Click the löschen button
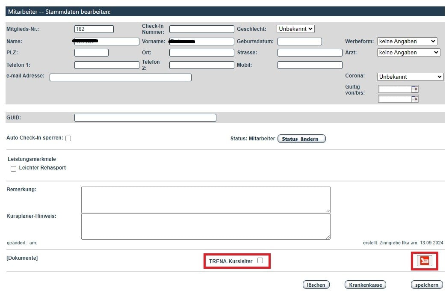The image size is (446, 291). point(316,285)
